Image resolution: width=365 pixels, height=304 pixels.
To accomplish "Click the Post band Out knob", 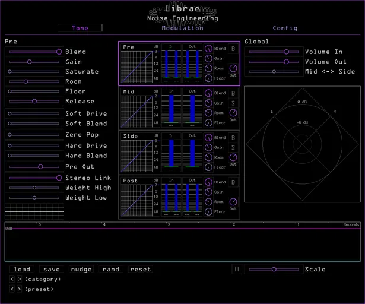I will 233,202.
